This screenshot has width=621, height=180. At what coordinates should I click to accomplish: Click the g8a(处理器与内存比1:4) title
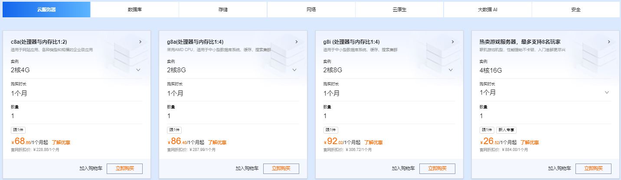tap(195, 42)
